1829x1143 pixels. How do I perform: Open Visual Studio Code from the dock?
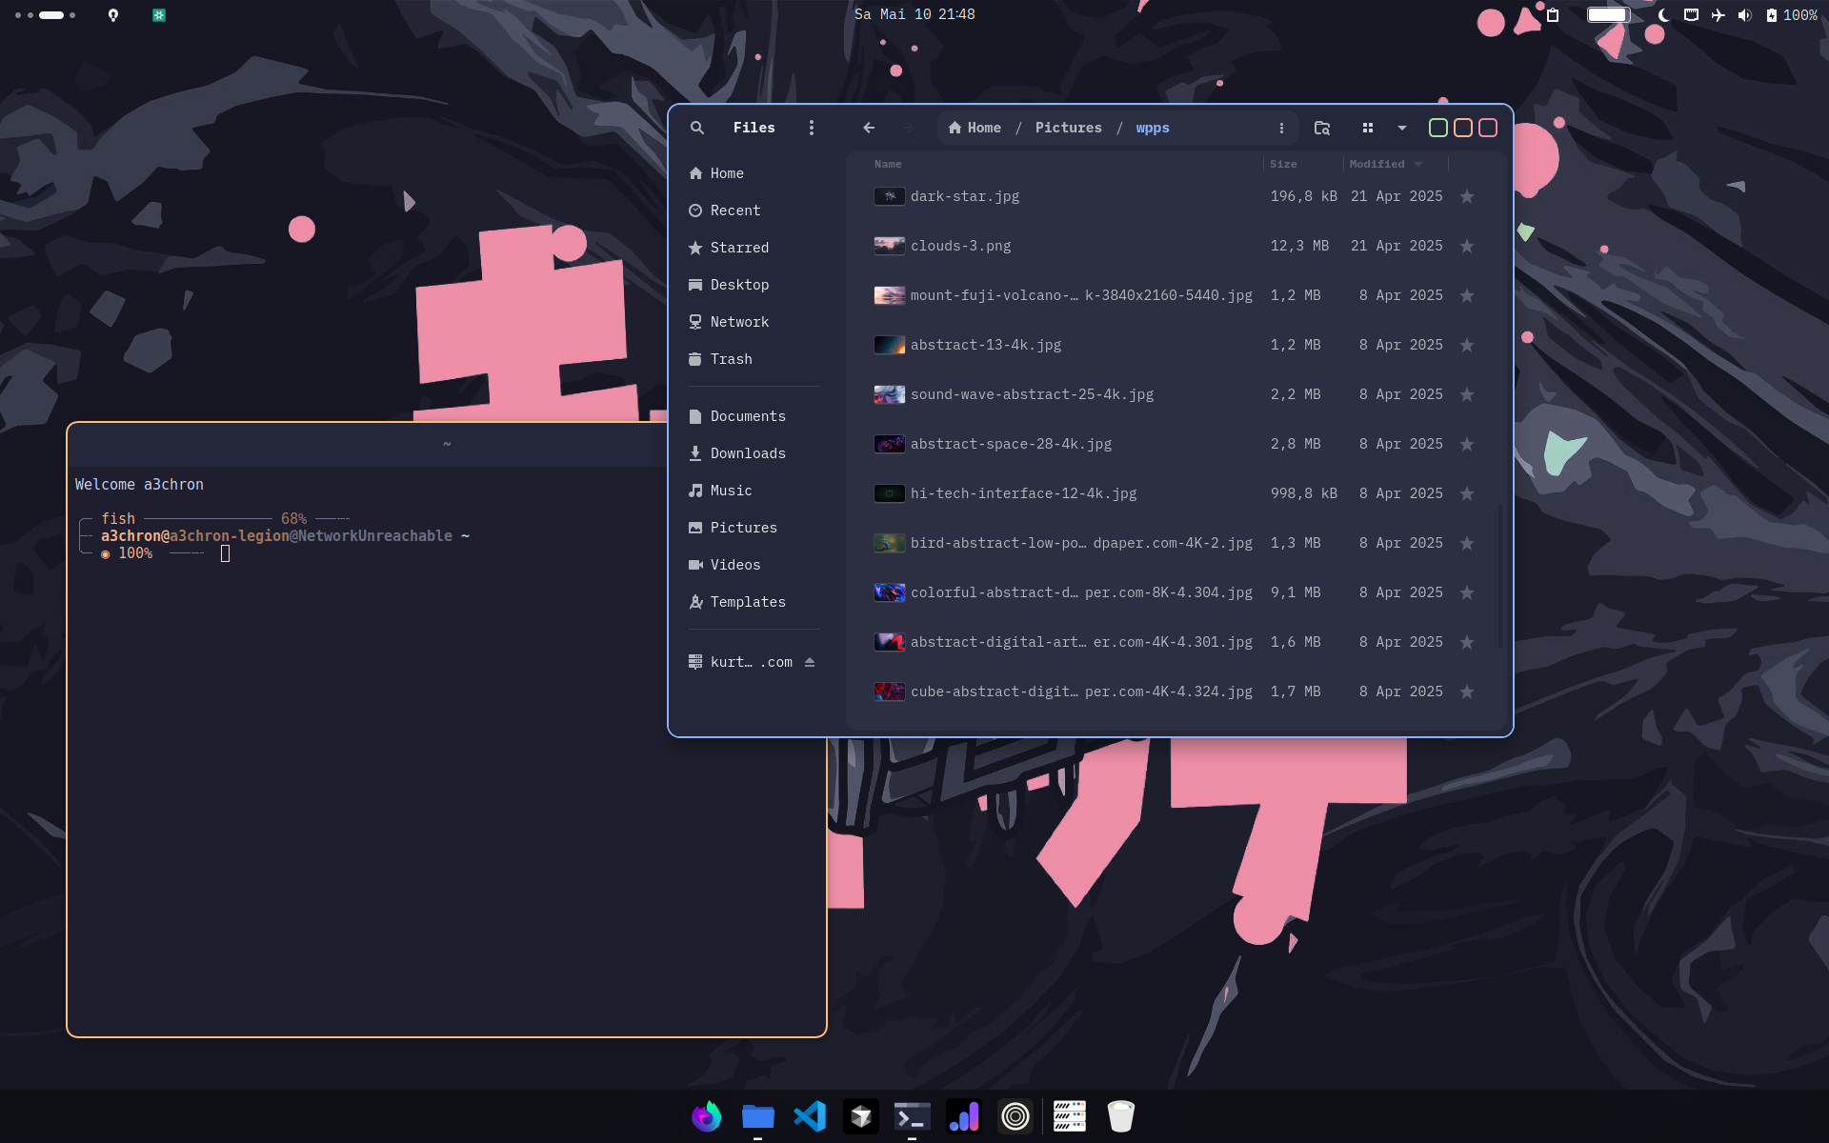(x=810, y=1116)
